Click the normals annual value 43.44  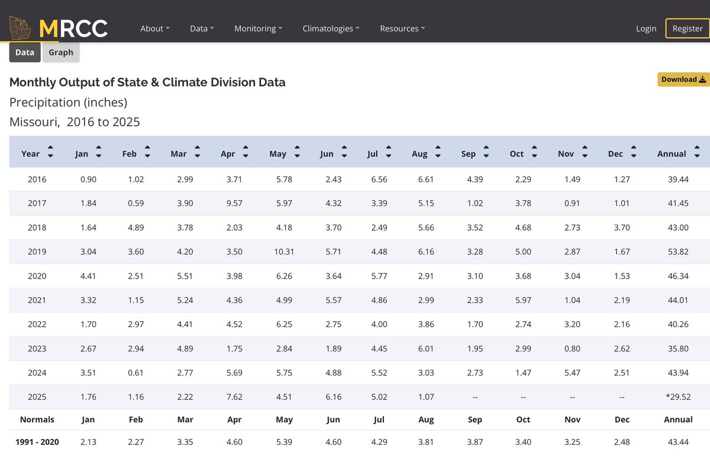(677, 442)
